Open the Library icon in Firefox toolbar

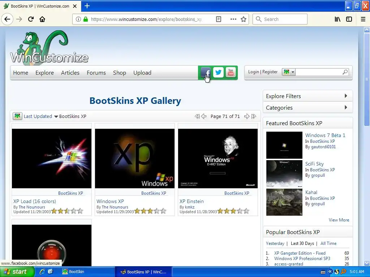[337, 19]
